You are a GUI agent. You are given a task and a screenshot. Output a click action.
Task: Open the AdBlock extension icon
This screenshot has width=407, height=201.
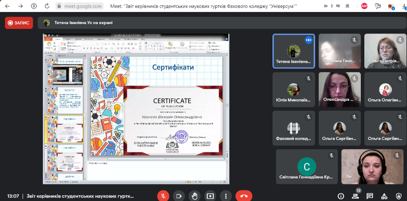[x=365, y=7]
